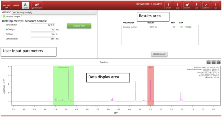Open the qNMR HISTORY view
Viewport: 222px width, 117px height.
pos(37,5)
